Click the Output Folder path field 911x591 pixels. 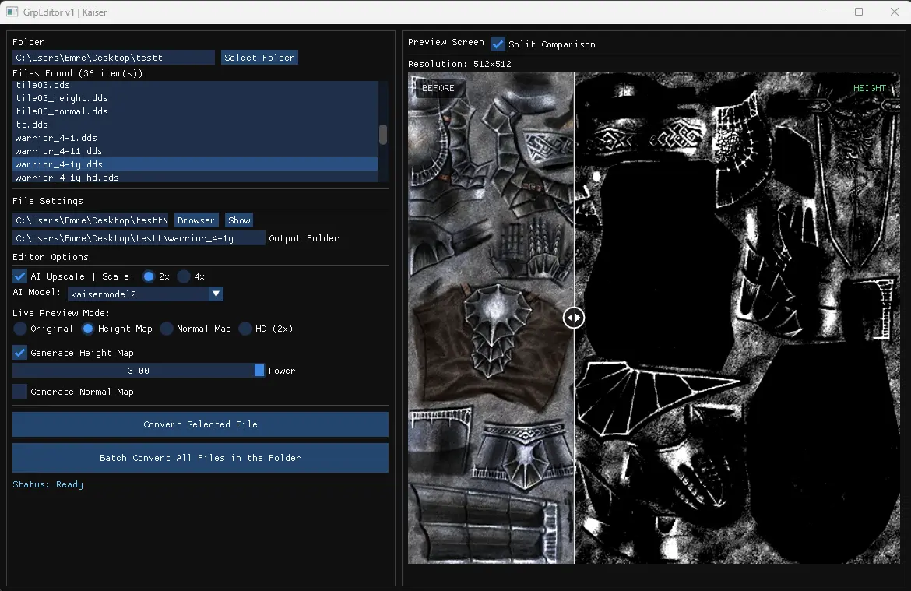(139, 238)
